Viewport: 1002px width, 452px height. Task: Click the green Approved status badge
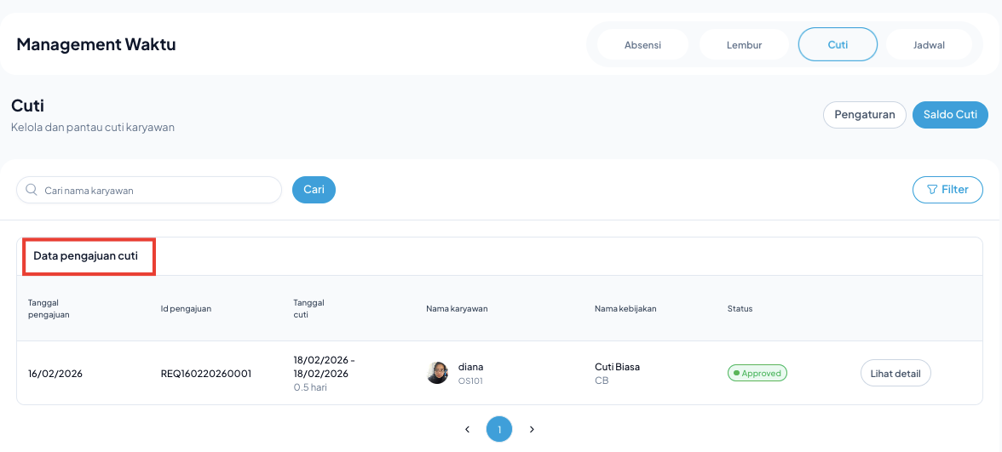[x=757, y=373]
